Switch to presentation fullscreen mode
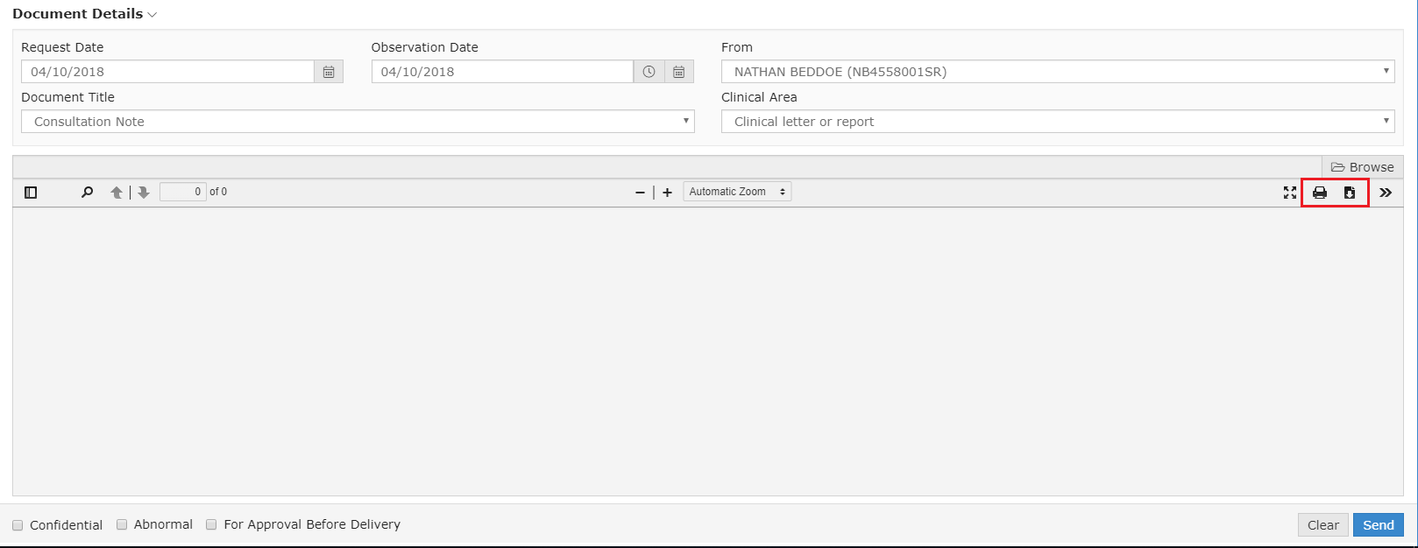Viewport: 1418px width, 548px height. point(1290,193)
